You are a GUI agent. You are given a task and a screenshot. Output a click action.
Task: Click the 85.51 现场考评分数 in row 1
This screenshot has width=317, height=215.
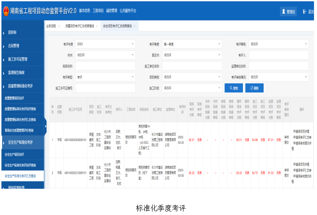[192, 140]
